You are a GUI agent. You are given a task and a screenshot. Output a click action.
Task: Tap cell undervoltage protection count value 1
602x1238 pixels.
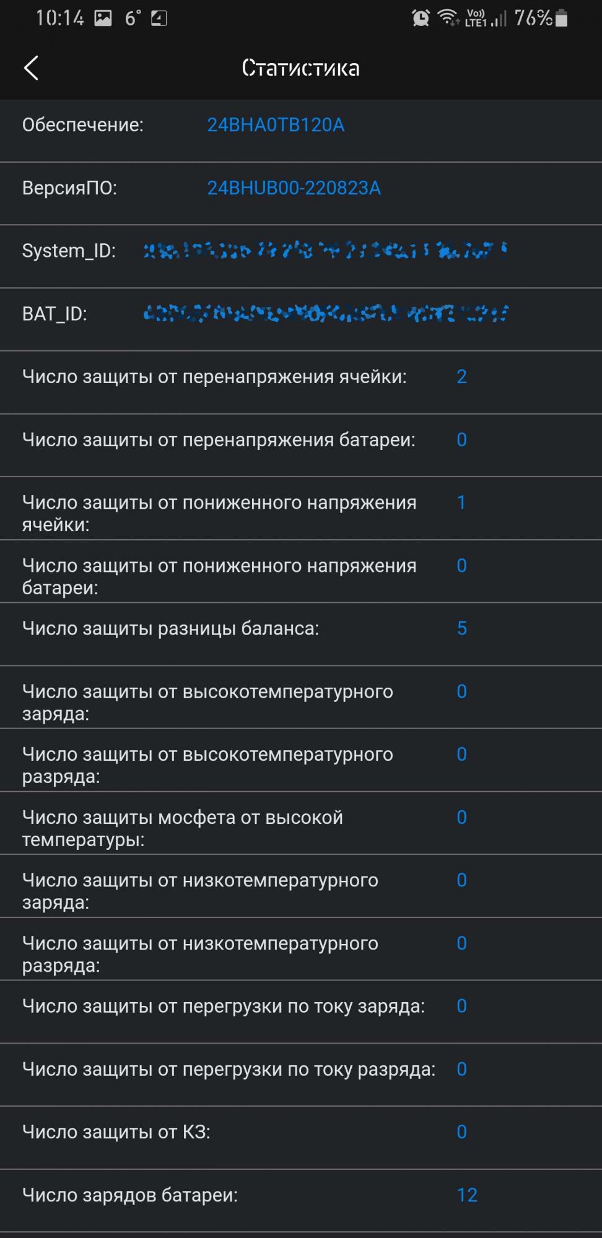point(461,503)
